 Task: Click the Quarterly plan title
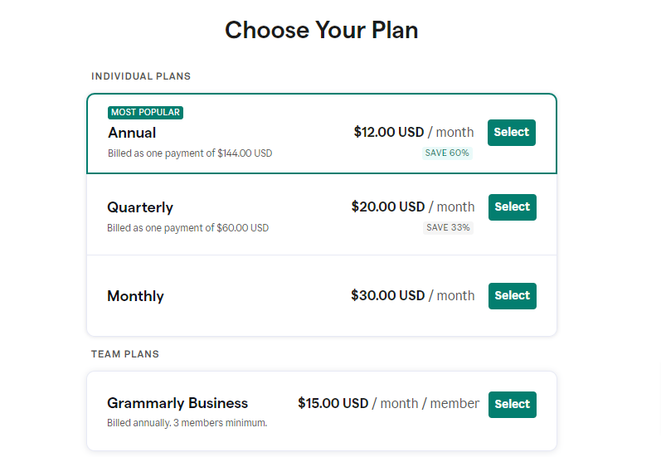coord(140,207)
